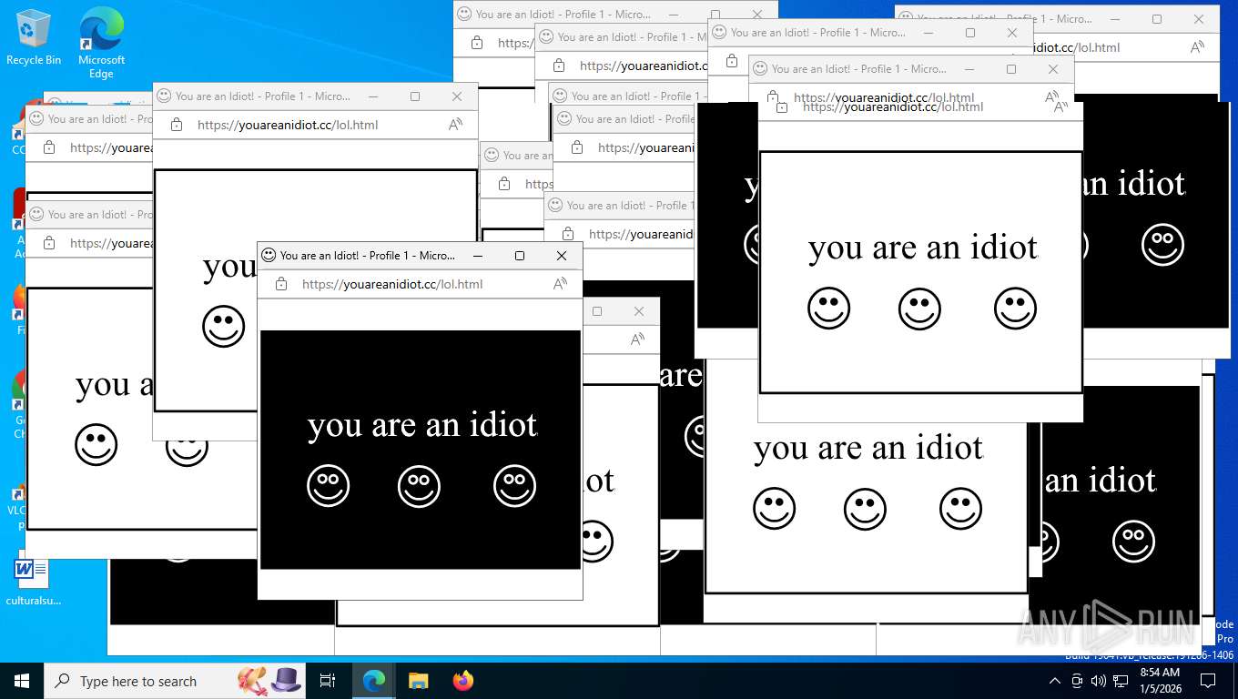Viewport: 1238px width, 699px height.
Task: Maximize the upper-left white window
Action: coord(415,96)
